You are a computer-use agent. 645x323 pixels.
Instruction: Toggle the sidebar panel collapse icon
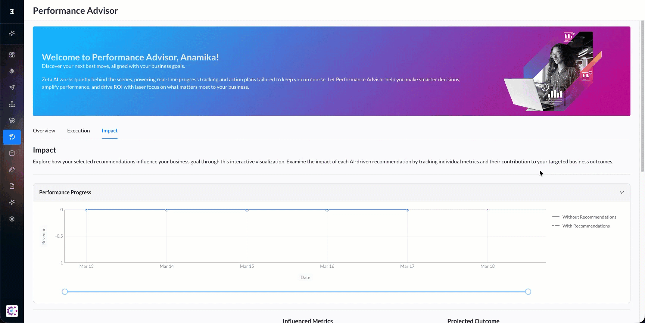tap(12, 12)
